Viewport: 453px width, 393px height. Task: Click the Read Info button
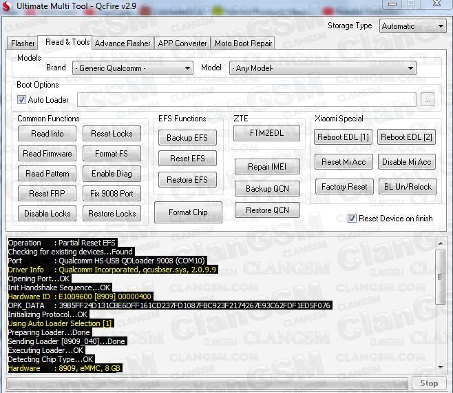[47, 134]
